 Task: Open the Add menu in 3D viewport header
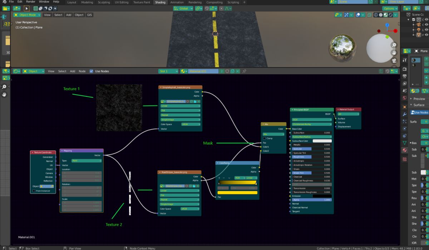69,15
